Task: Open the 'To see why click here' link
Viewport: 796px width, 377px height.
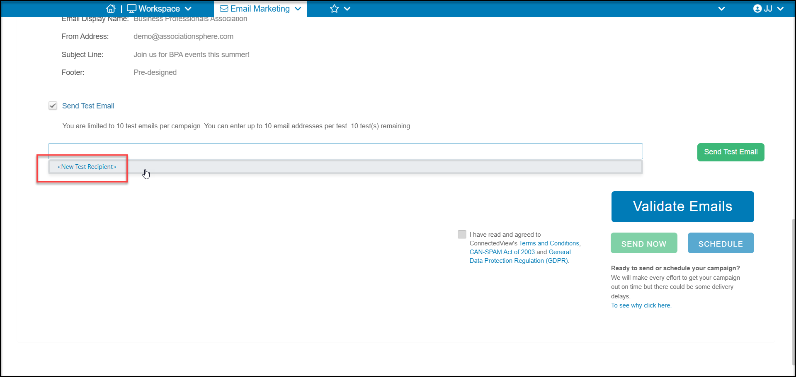Action: [641, 305]
